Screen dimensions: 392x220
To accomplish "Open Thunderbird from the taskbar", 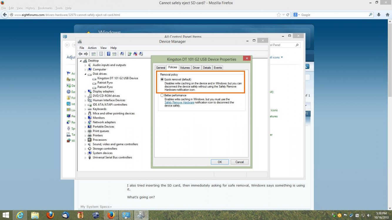I will (x=66, y=215).
